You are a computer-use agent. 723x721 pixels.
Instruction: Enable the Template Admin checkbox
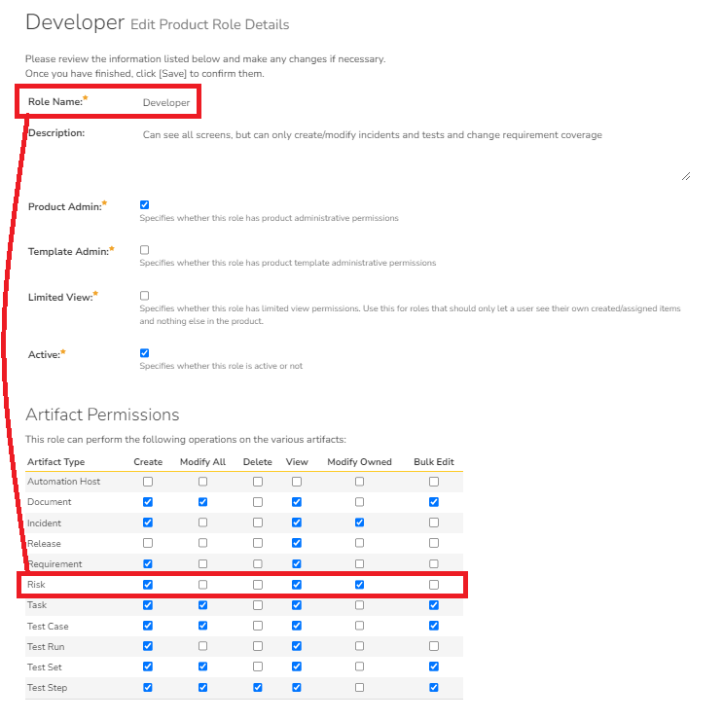point(145,250)
